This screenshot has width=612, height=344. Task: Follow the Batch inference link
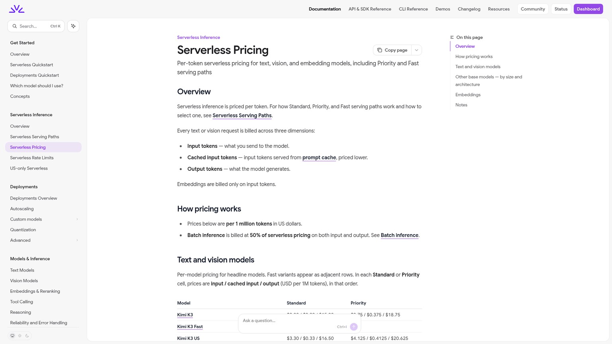pyautogui.click(x=400, y=235)
